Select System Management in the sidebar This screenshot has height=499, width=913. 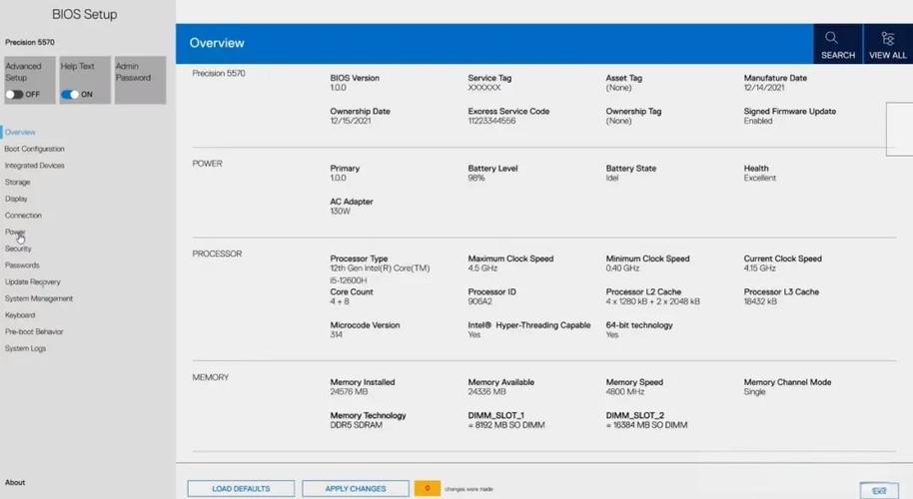[x=38, y=298]
